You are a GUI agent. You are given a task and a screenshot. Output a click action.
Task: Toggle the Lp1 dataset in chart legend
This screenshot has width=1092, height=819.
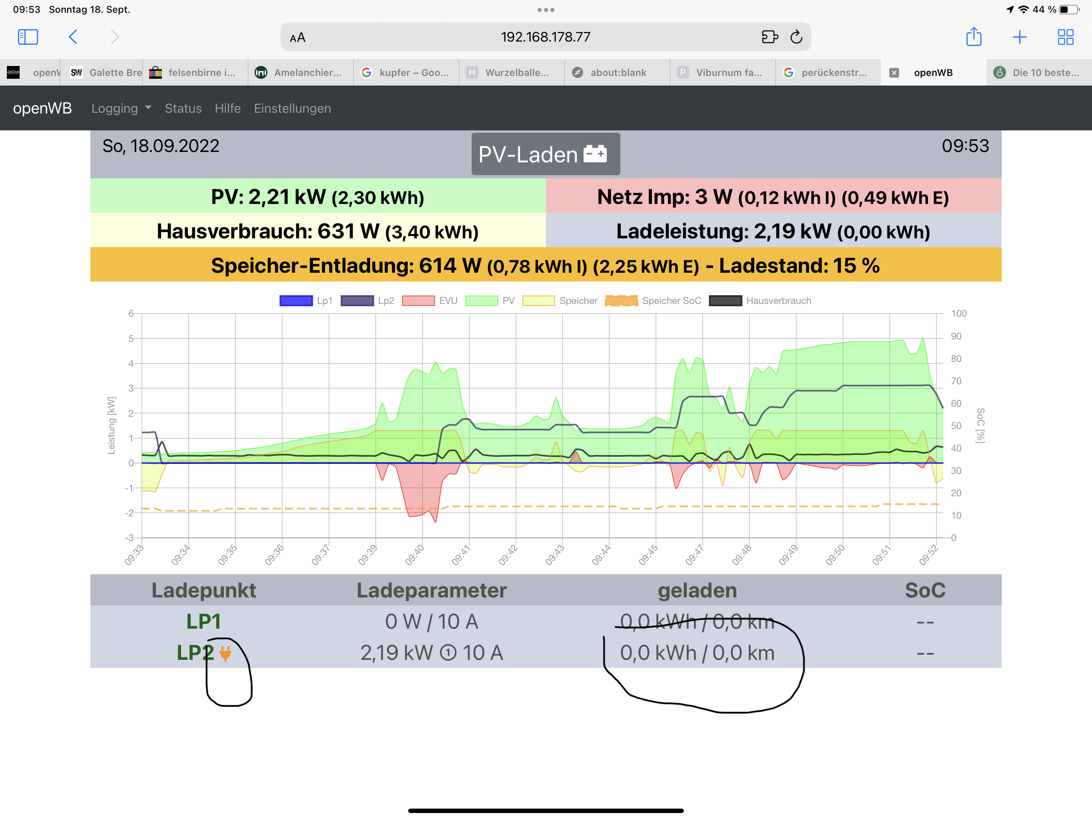pyautogui.click(x=296, y=301)
